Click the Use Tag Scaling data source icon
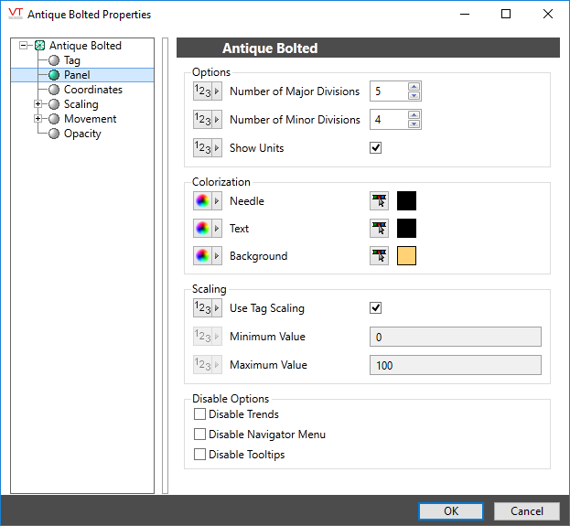 pyautogui.click(x=207, y=308)
